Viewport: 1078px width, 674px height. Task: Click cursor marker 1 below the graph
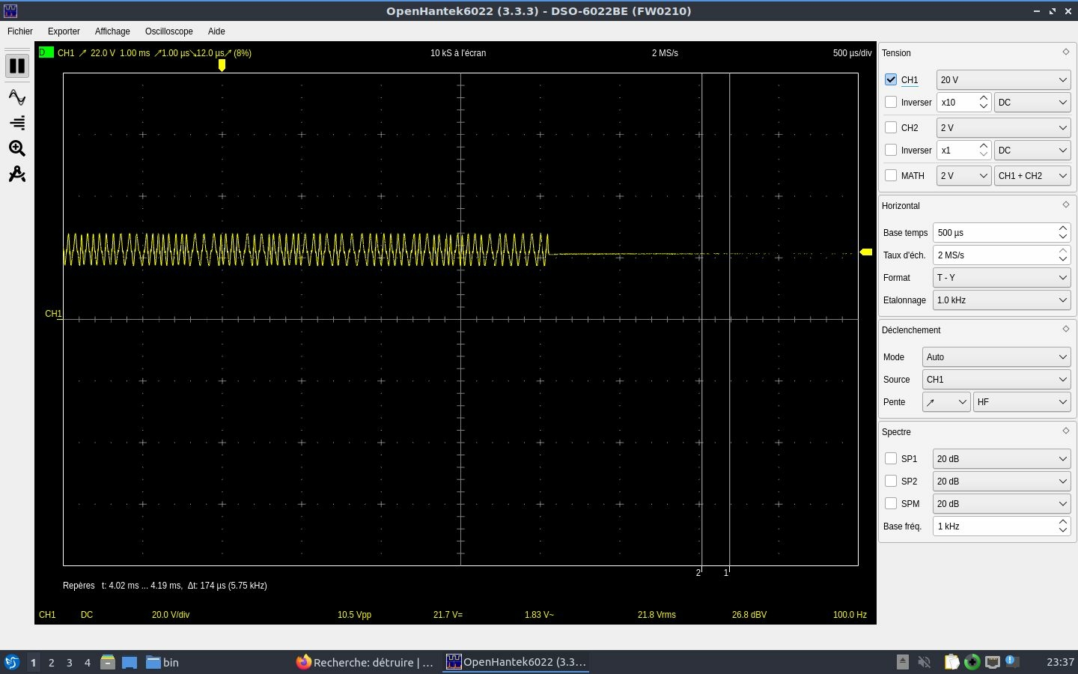(x=726, y=573)
